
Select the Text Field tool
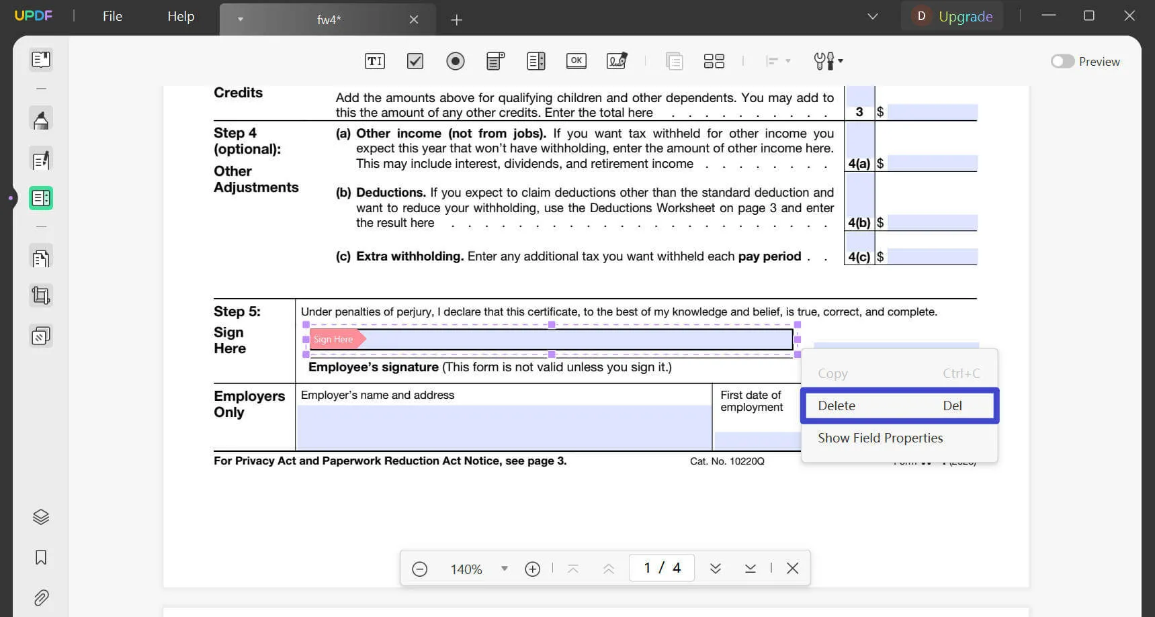374,61
